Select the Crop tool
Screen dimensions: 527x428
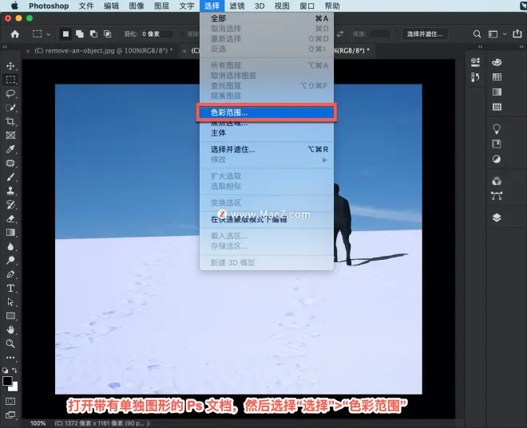[10, 121]
